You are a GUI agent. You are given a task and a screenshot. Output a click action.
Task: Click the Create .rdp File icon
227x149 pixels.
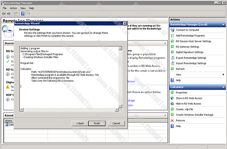click(x=172, y=109)
